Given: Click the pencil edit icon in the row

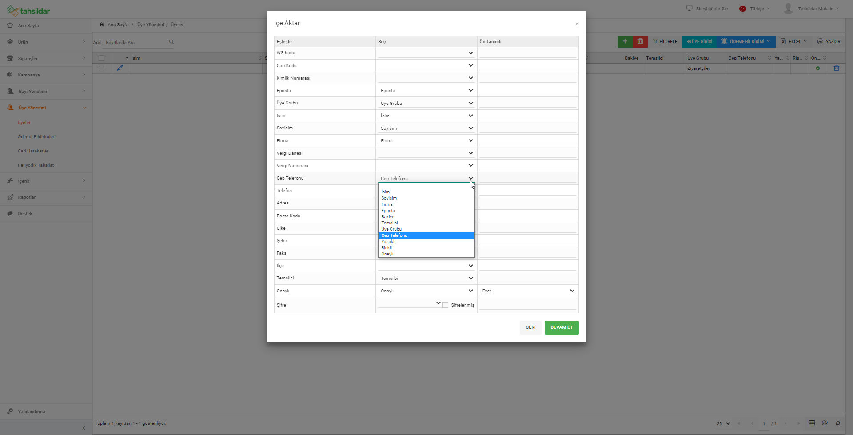Looking at the screenshot, I should pos(120,68).
